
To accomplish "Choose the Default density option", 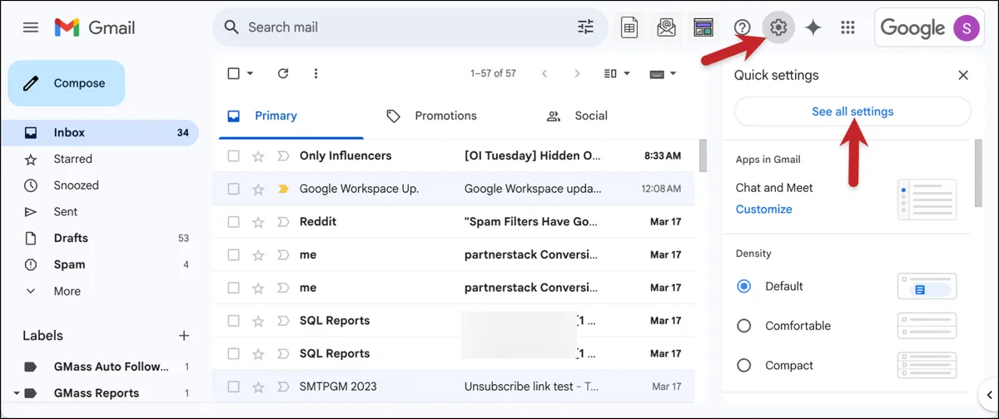I will tap(744, 286).
